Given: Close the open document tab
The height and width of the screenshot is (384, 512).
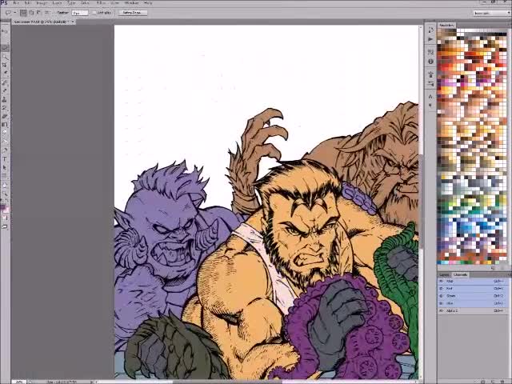Looking at the screenshot, I should 73,22.
